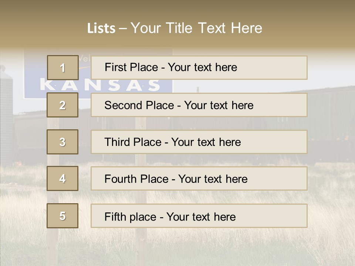The image size is (355, 266).
Task: Select the dash in the slide title
Action: (123, 29)
